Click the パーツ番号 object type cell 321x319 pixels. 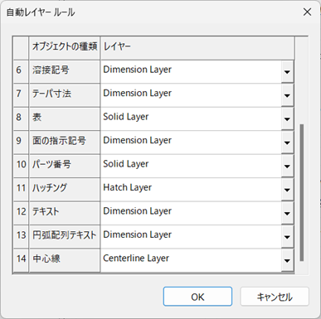tap(65, 167)
